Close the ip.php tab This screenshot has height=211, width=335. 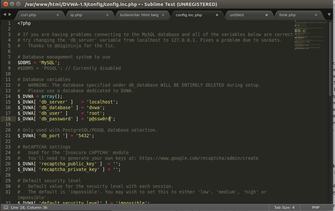coord(107,15)
